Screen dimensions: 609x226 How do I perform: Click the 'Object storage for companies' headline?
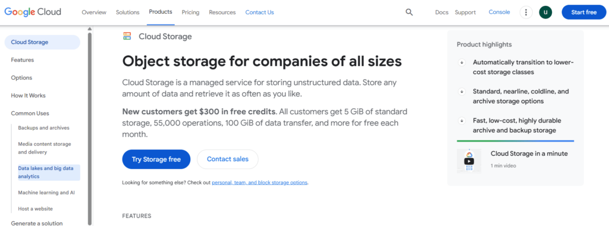(262, 61)
